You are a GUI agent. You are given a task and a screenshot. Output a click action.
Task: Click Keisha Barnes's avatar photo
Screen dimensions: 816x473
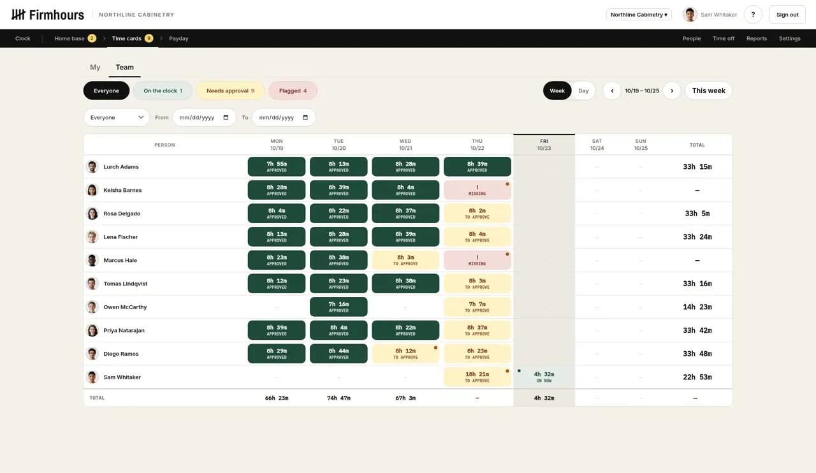click(92, 190)
